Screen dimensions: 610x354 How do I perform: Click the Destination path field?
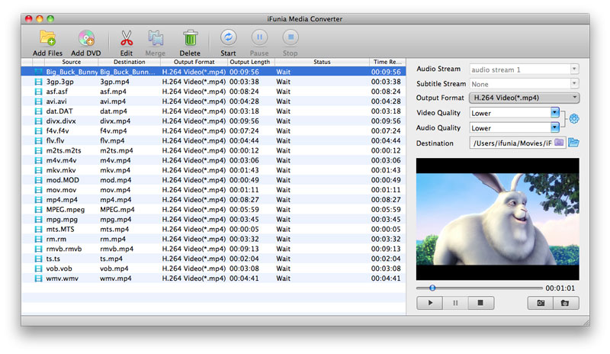[x=511, y=143]
